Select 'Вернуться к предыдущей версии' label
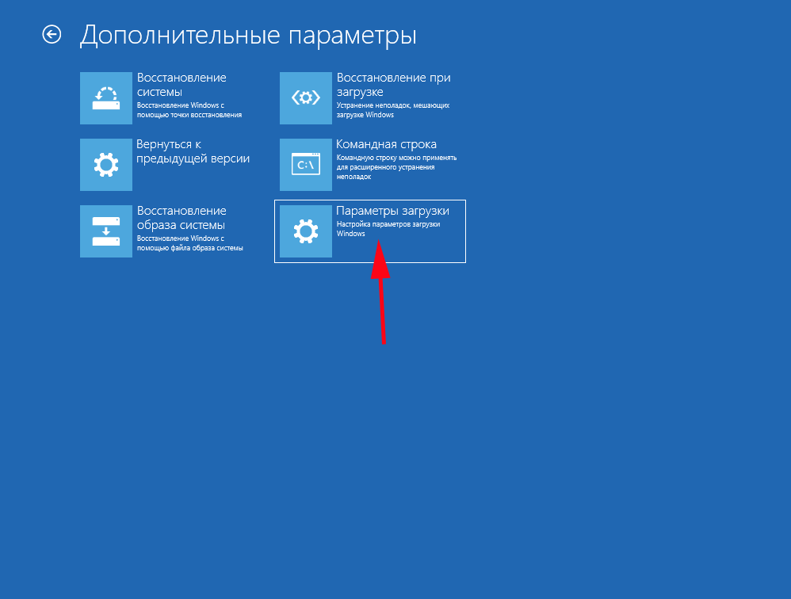791x599 pixels. (x=193, y=151)
